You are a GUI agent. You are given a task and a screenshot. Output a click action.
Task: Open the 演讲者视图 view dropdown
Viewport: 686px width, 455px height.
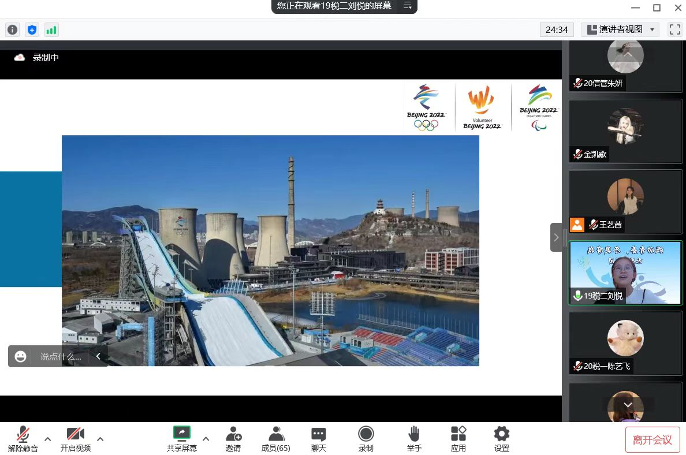620,29
